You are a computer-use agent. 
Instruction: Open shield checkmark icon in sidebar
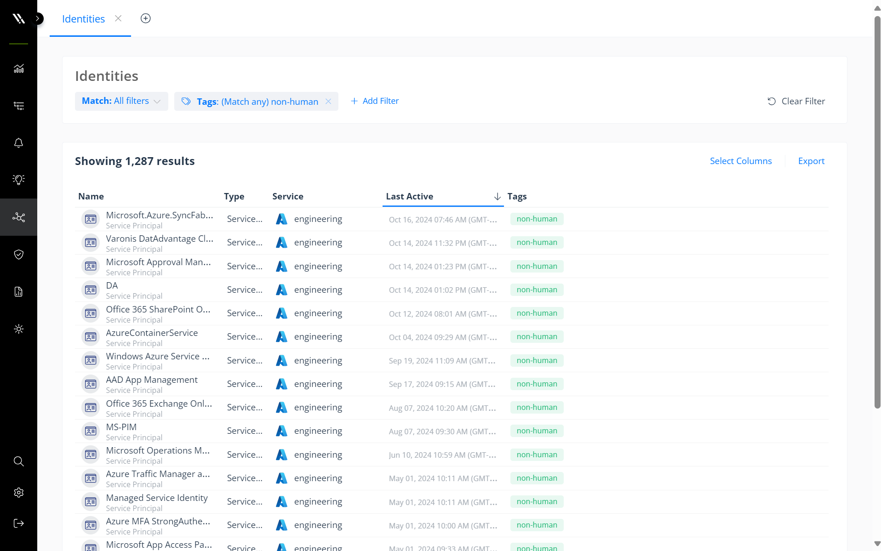pos(18,254)
